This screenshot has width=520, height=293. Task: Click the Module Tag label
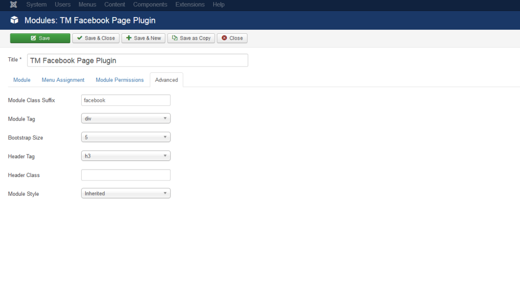pos(21,119)
